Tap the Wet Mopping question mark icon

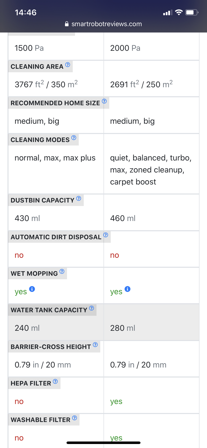[x=62, y=271]
